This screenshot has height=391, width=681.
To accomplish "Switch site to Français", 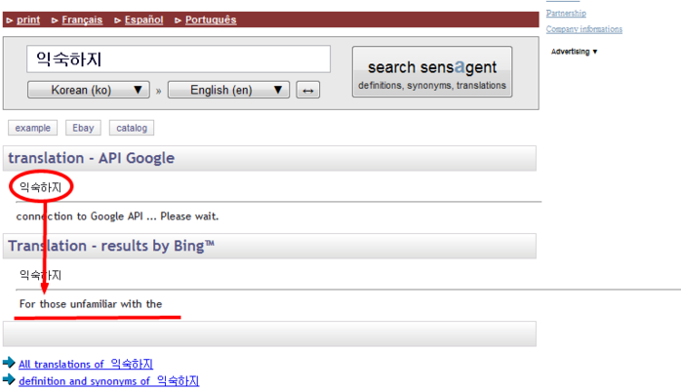I will pyautogui.click(x=82, y=20).
